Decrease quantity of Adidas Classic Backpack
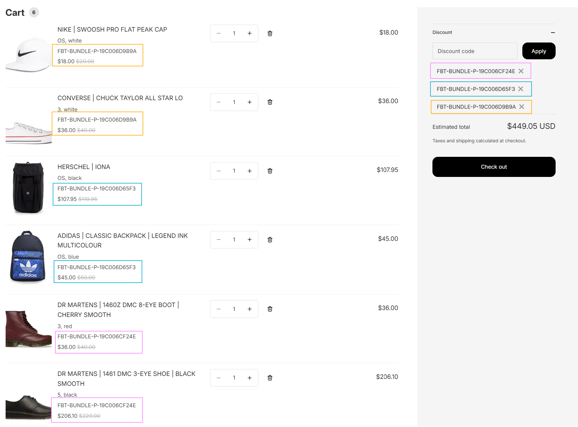This screenshot has width=578, height=427. click(x=218, y=240)
